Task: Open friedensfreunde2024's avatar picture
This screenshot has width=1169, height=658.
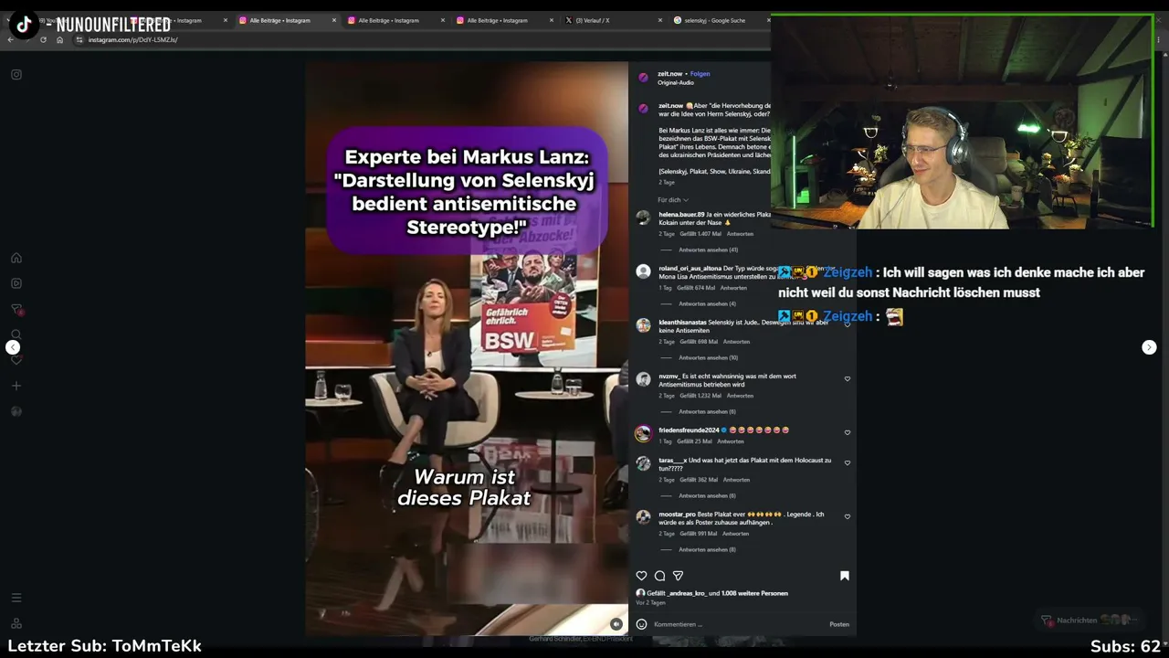Action: coord(643,433)
